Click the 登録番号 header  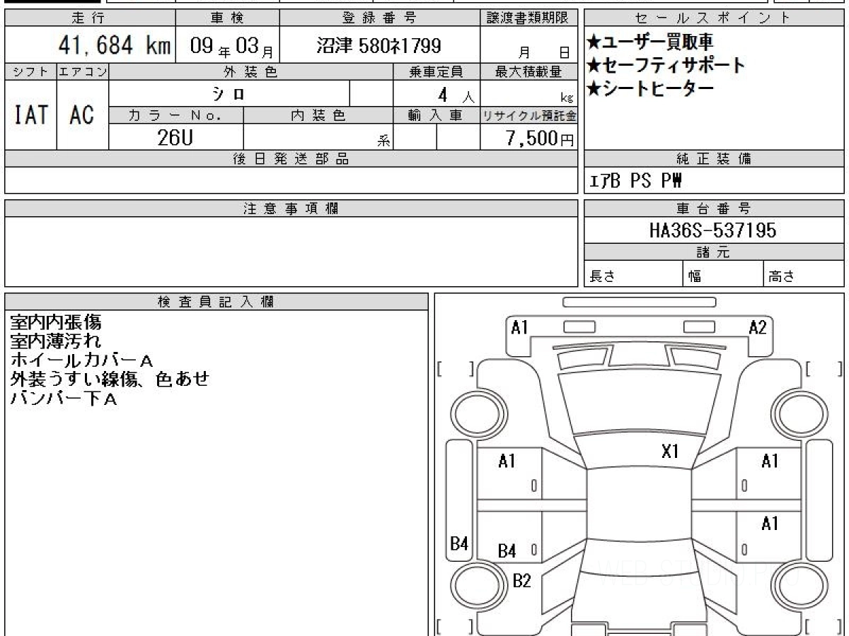tap(380, 18)
